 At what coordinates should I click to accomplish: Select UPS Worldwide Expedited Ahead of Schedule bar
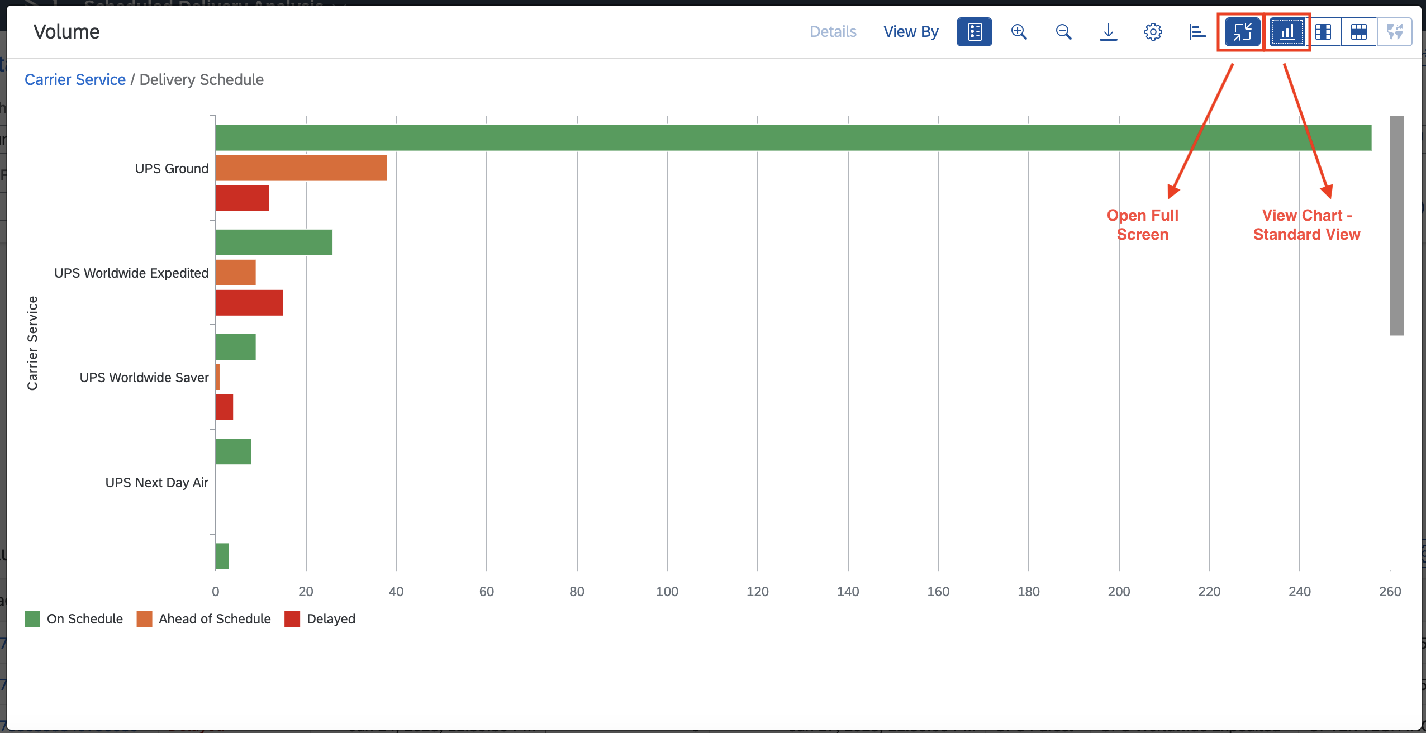click(236, 272)
